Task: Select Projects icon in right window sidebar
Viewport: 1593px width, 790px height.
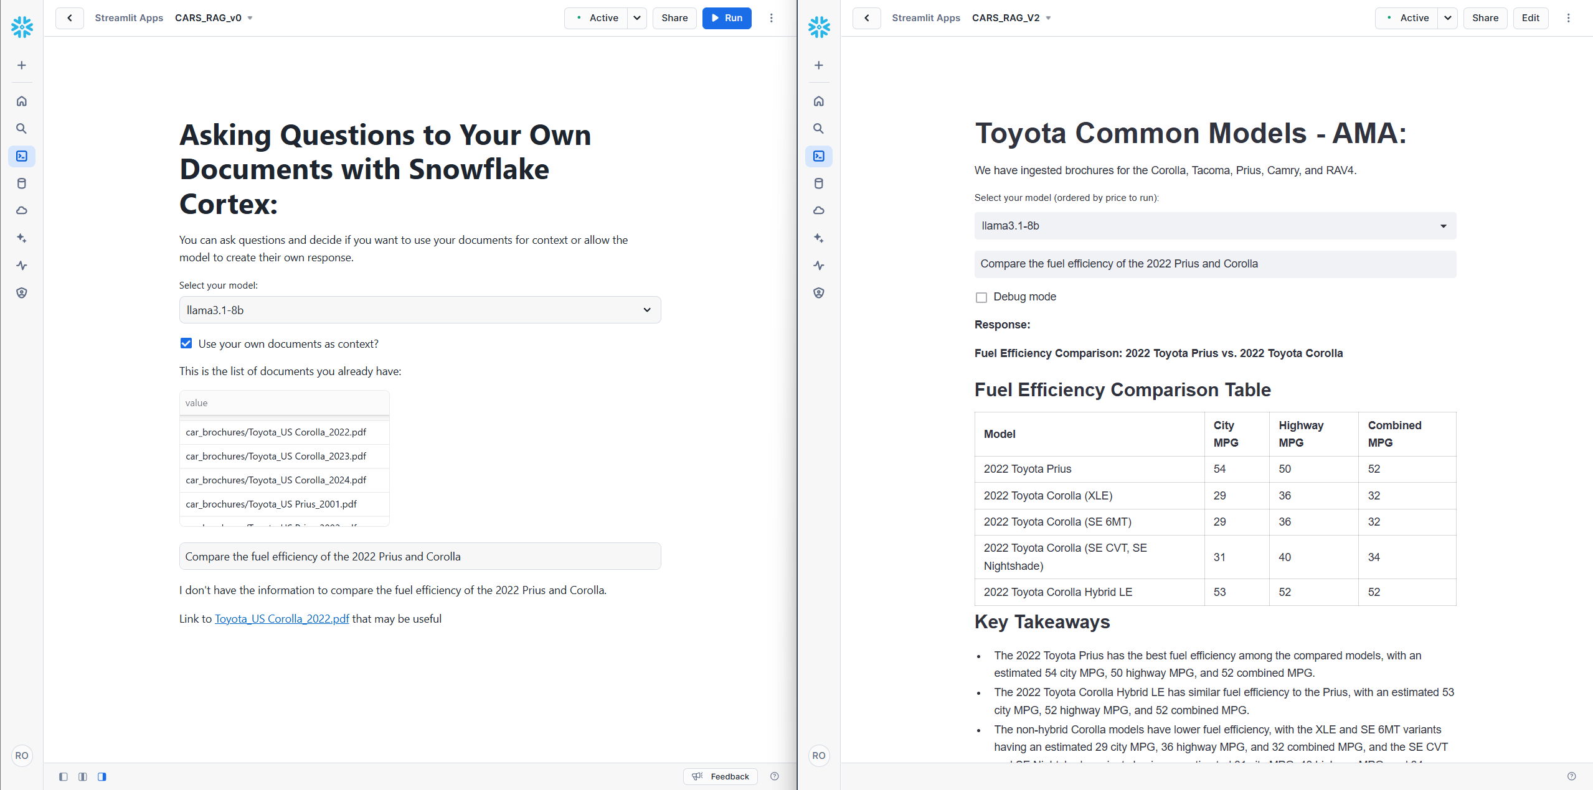Action: coord(819,156)
